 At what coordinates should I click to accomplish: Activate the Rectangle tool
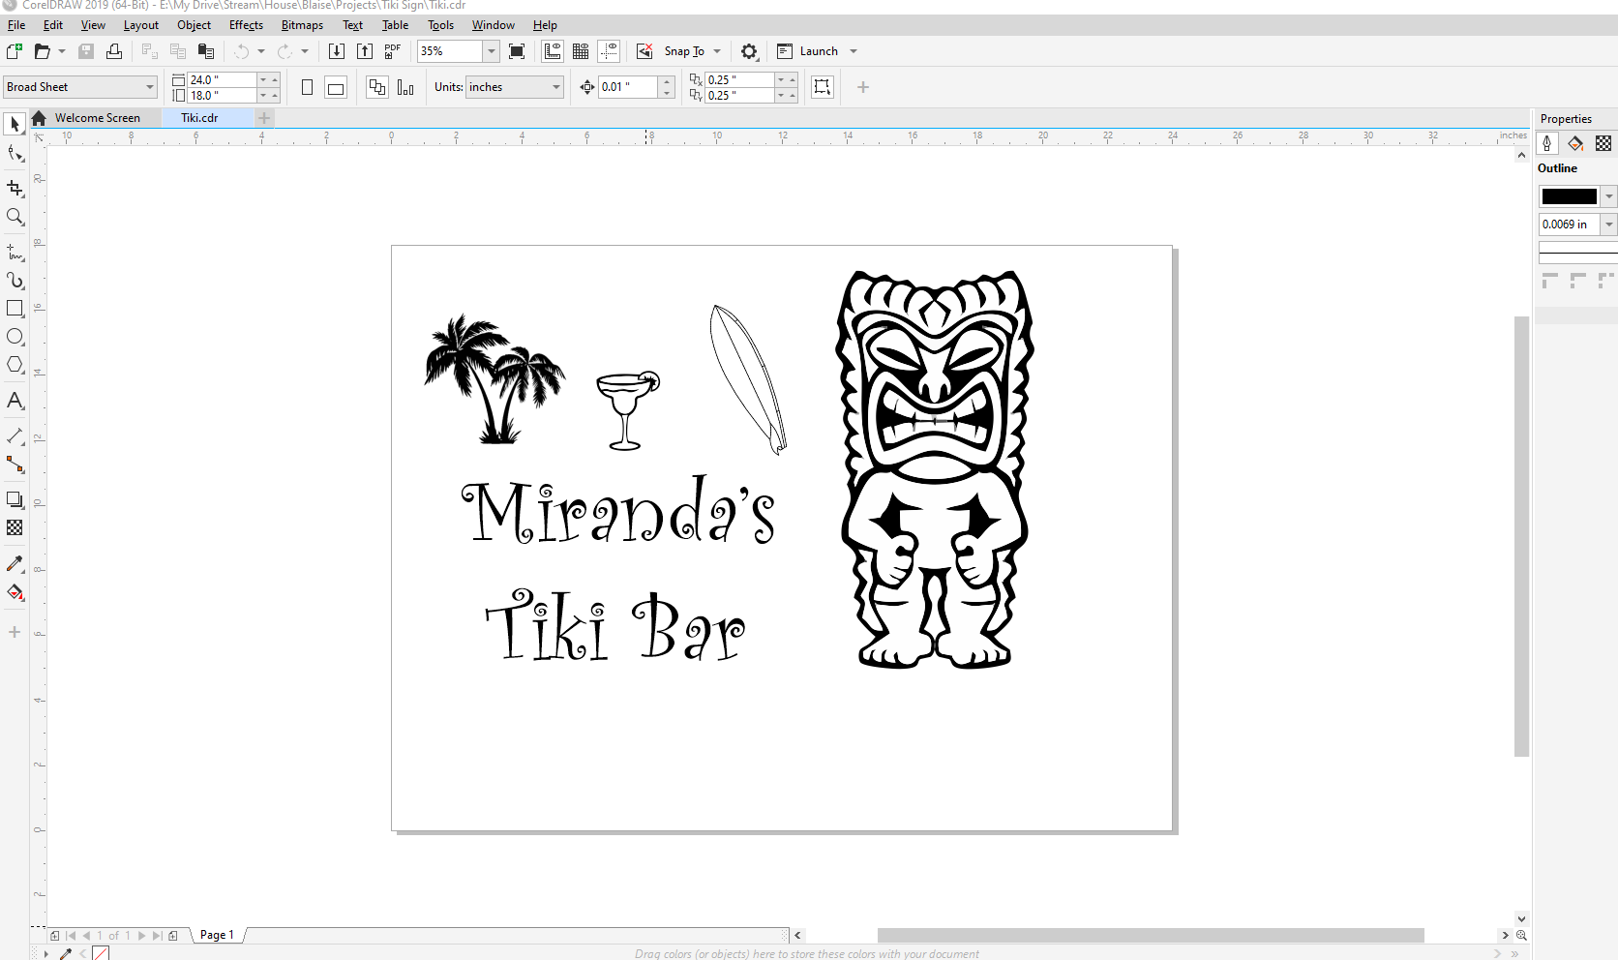click(x=15, y=308)
